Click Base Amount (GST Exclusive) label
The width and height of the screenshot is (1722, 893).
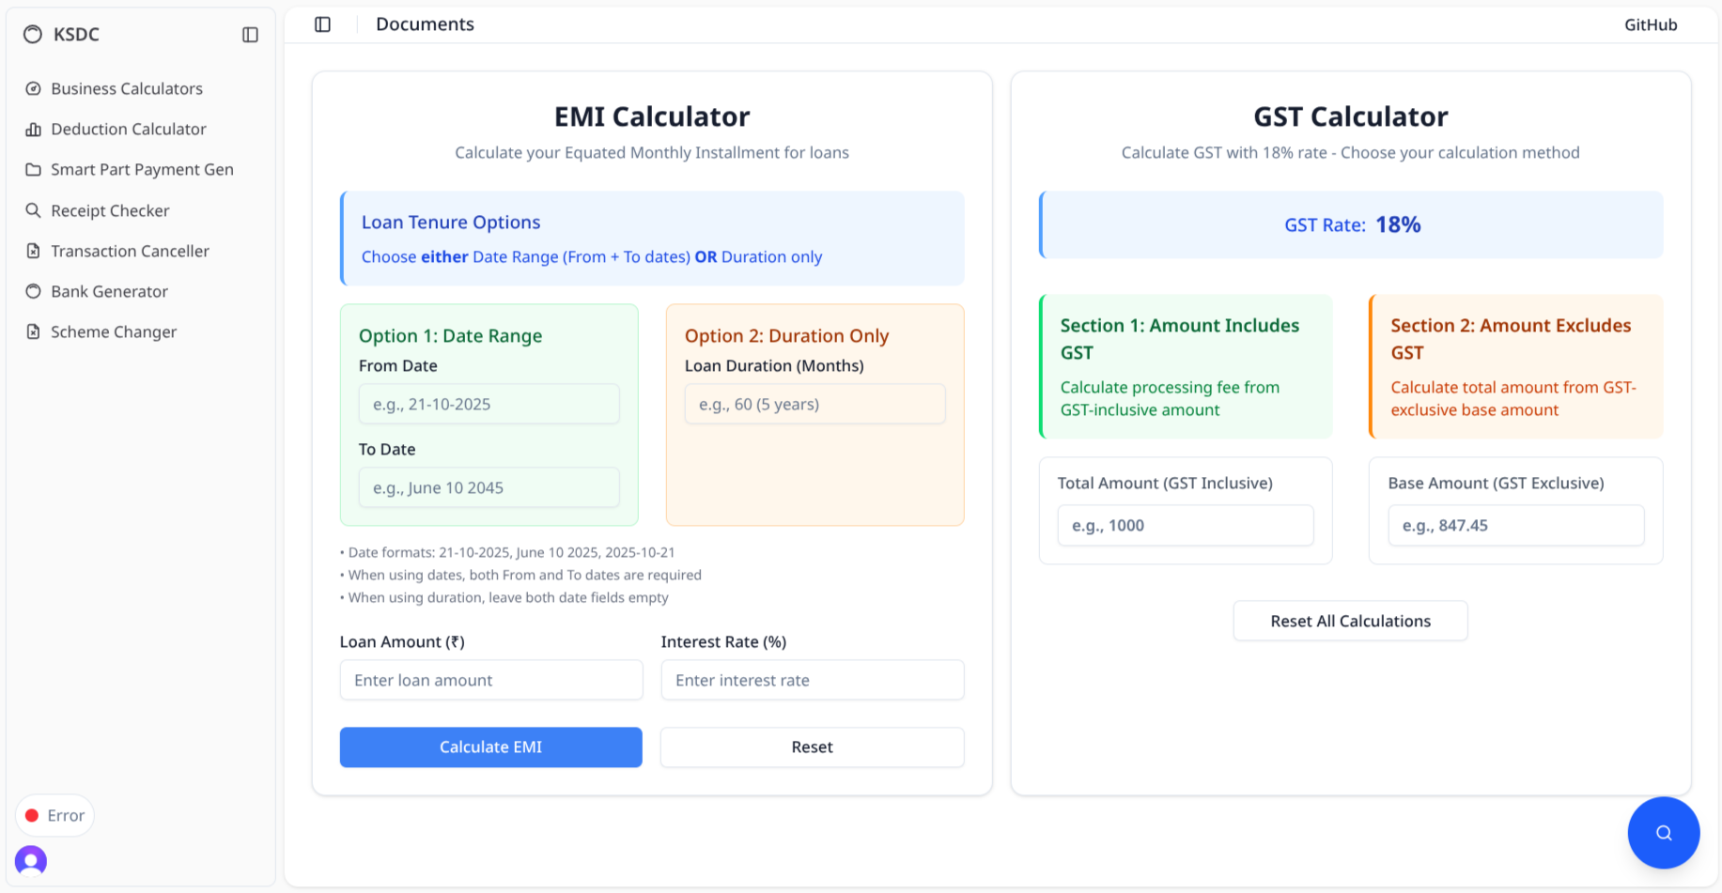click(1496, 483)
